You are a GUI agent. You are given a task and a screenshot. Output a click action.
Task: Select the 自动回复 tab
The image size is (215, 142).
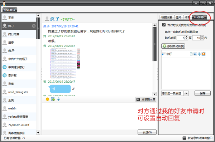pos(199,17)
